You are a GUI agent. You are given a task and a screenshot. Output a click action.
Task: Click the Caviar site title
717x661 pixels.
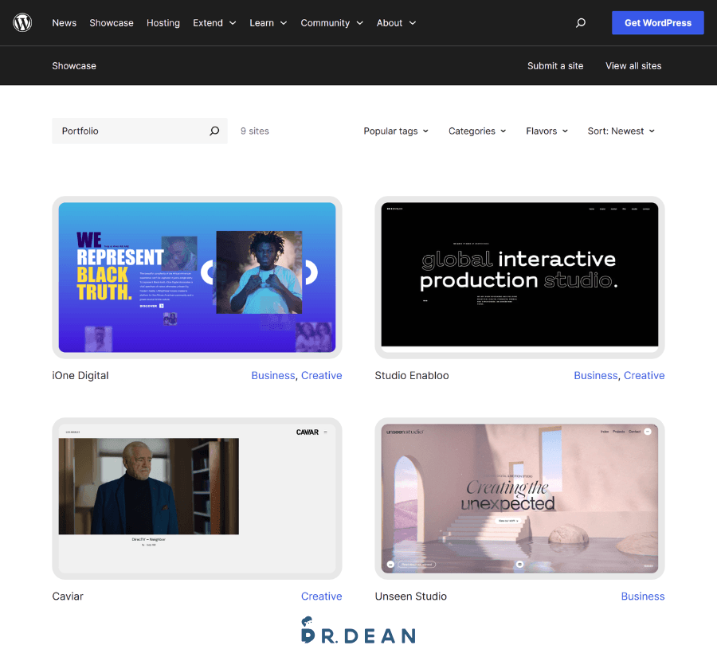coord(68,596)
